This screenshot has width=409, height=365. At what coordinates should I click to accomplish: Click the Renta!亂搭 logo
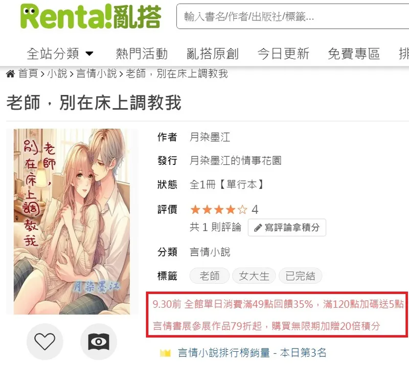[90, 16]
